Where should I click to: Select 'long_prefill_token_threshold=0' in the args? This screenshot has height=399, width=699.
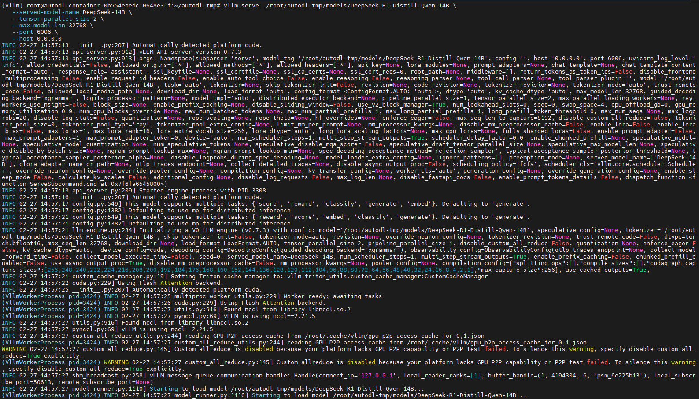(x=540, y=111)
